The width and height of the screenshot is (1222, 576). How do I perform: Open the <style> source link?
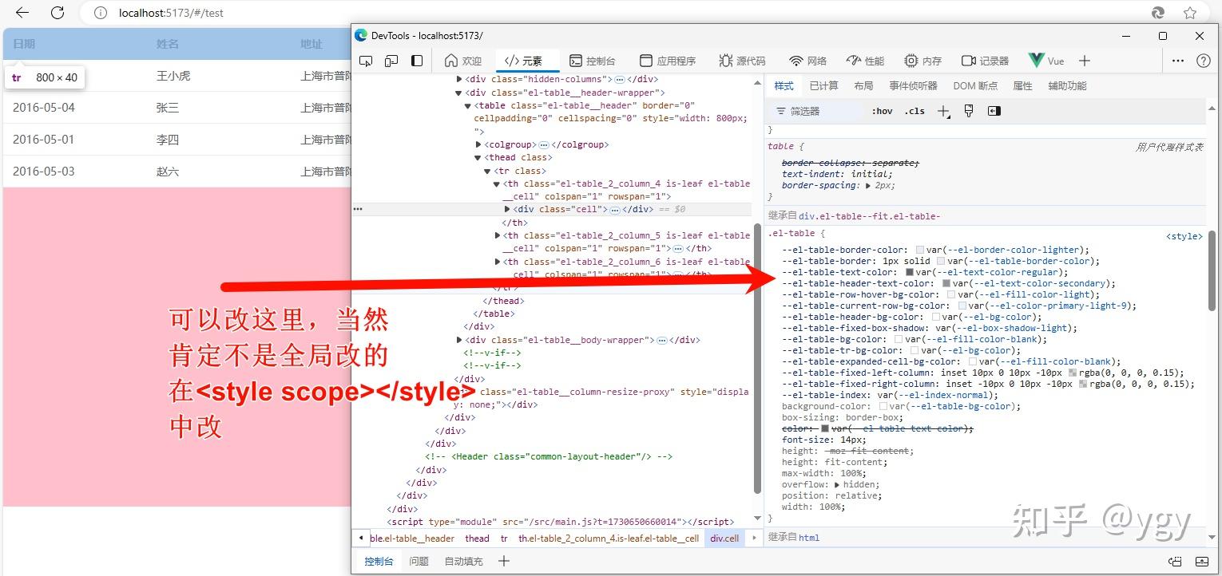click(1184, 236)
